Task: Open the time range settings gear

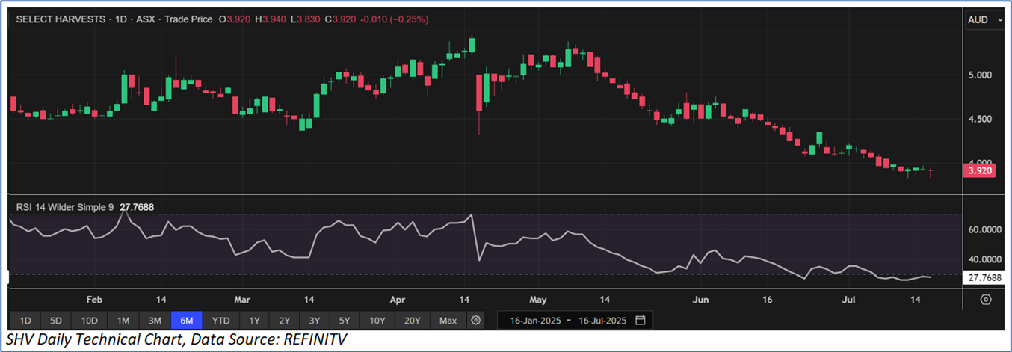Action: coord(475,321)
